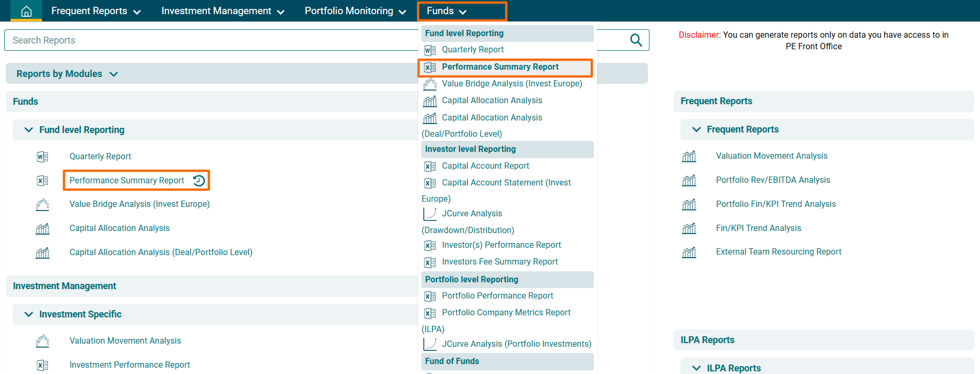Collapse the Investment Specific section
Screen dimensions: 980x374
(x=29, y=314)
